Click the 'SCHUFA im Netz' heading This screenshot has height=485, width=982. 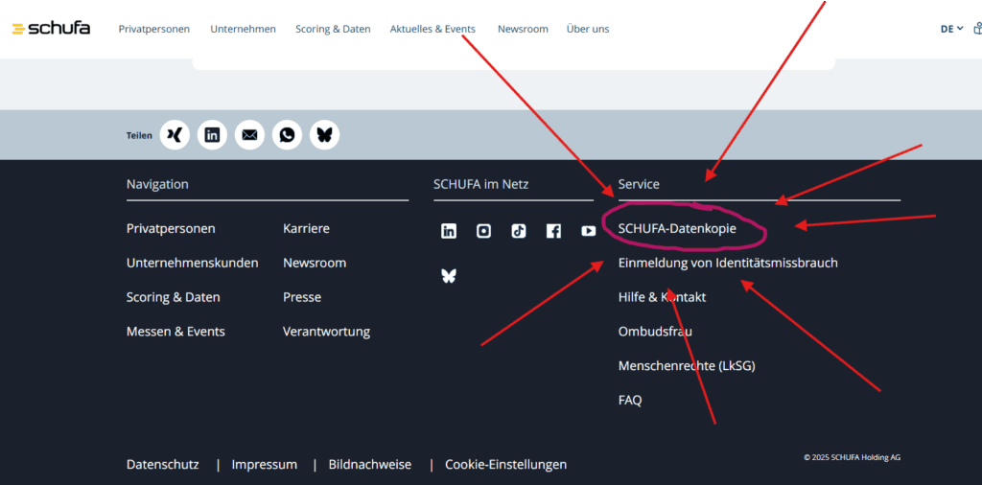point(481,184)
